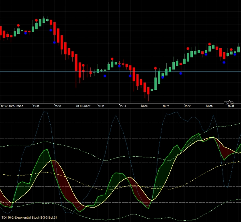The width and height of the screenshot is (241, 222).
Task: Click the 02 Jan 2025, UTC-5 date label
Action: (x=13, y=106)
